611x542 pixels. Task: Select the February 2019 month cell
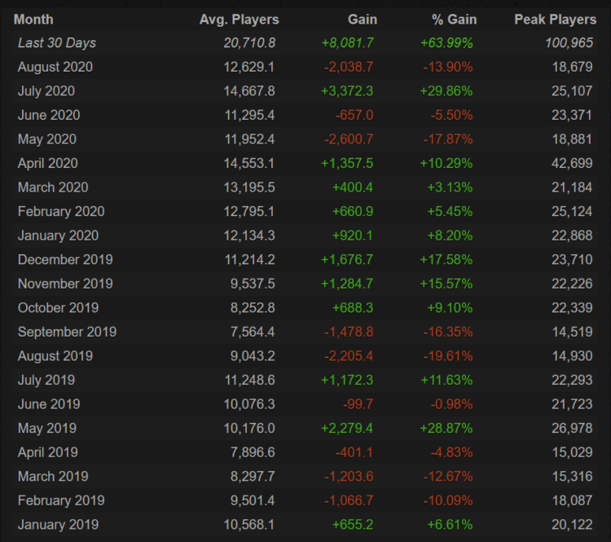click(x=61, y=500)
